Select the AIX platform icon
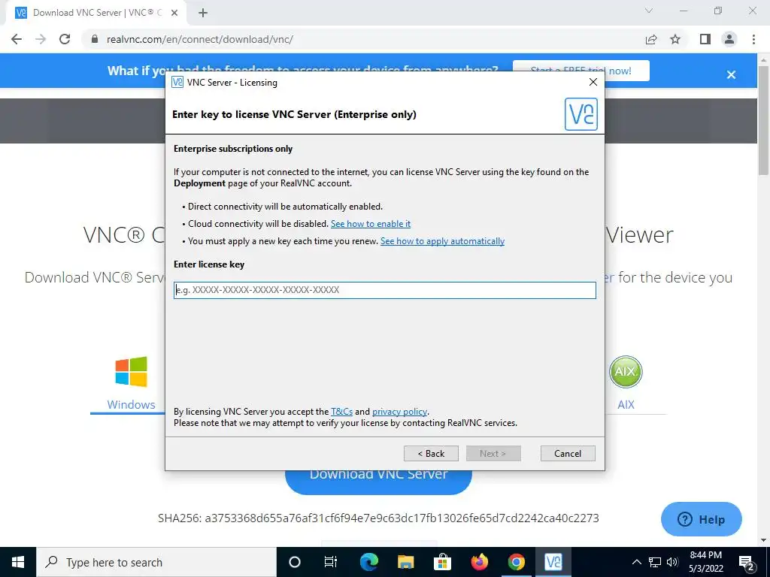The height and width of the screenshot is (577, 770). [x=626, y=371]
